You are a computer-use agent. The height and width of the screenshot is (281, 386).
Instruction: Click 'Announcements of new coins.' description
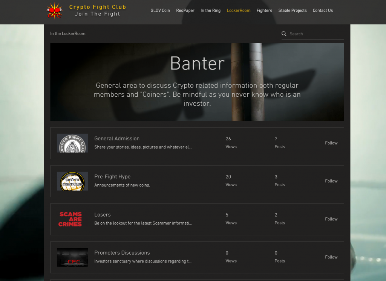click(x=122, y=185)
